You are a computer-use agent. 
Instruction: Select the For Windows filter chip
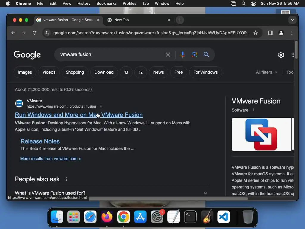(206, 72)
